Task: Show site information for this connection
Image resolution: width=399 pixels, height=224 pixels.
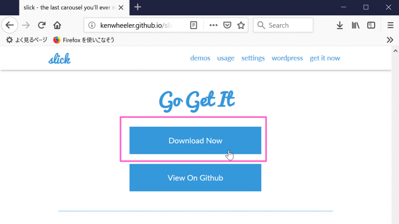Action: click(x=92, y=25)
